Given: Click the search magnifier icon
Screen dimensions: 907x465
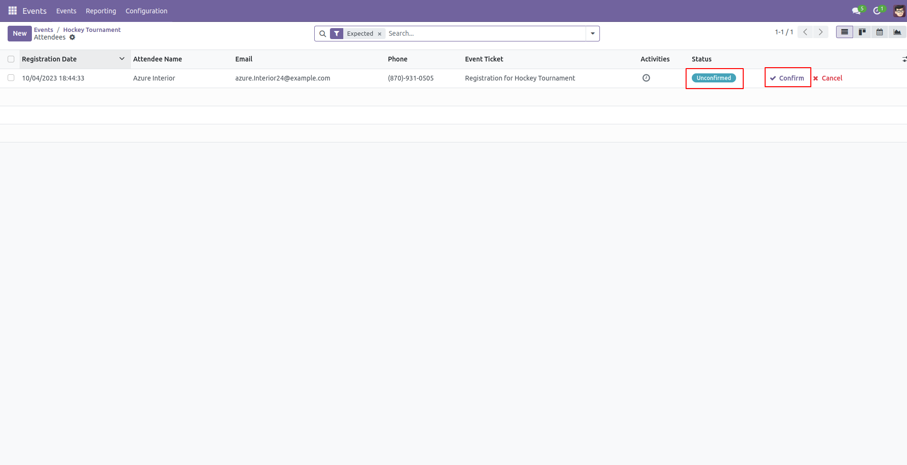Looking at the screenshot, I should click(x=322, y=33).
